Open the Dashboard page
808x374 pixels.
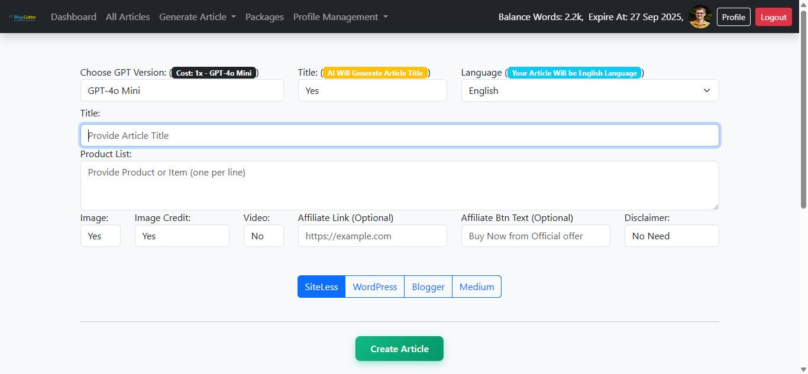pos(73,17)
